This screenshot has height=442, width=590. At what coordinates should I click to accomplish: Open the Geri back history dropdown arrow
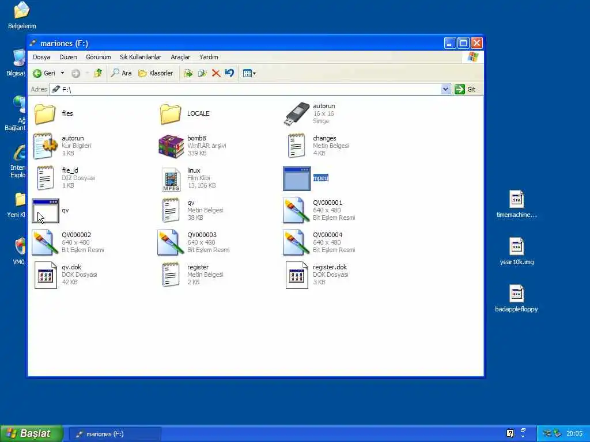coord(62,73)
